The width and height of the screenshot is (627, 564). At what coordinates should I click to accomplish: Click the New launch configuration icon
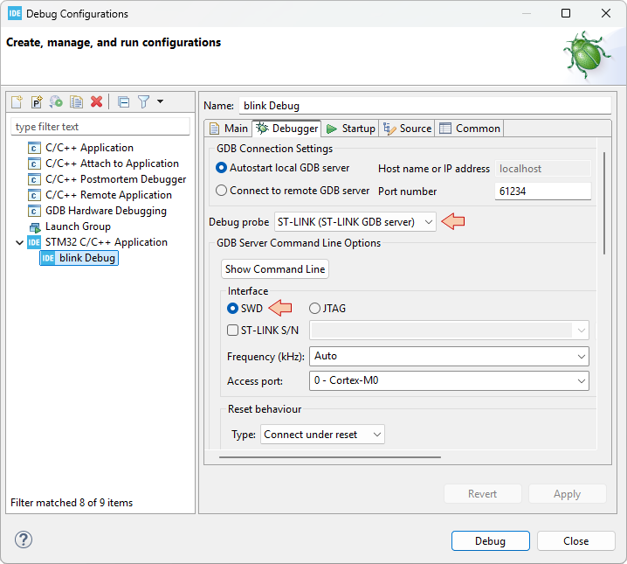point(17,102)
